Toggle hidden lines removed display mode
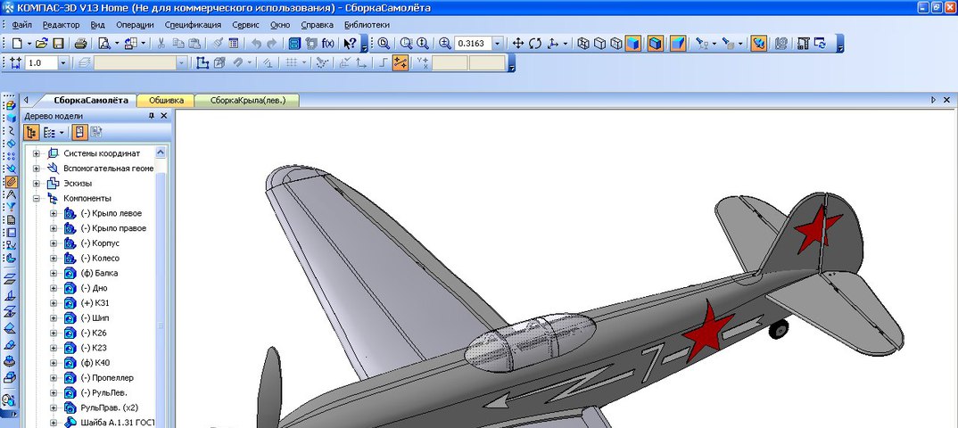The image size is (958, 428). tap(600, 44)
